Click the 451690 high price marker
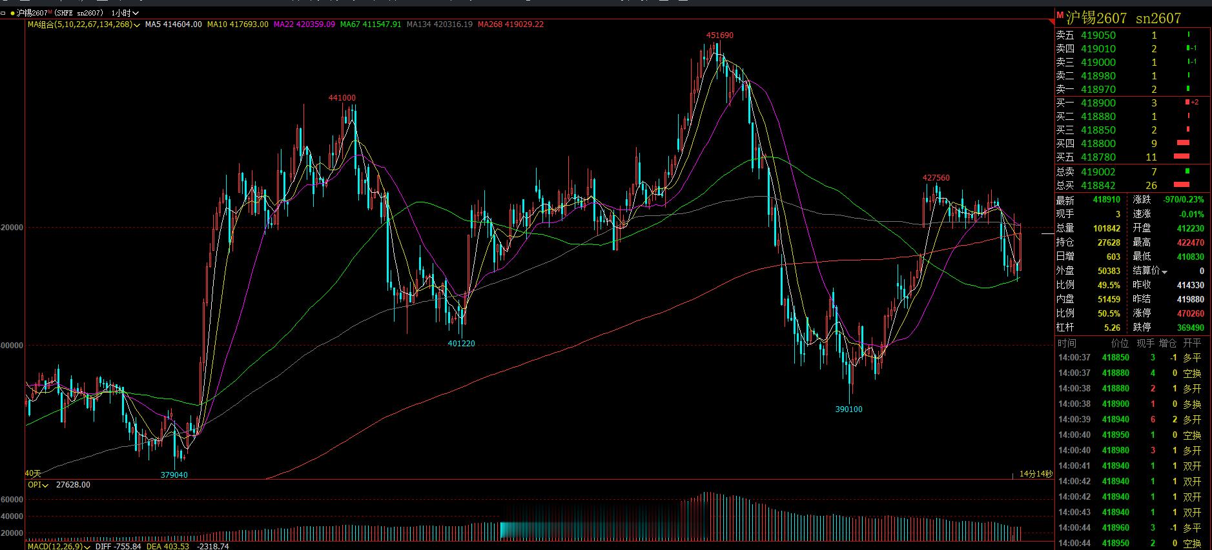 pyautogui.click(x=719, y=35)
